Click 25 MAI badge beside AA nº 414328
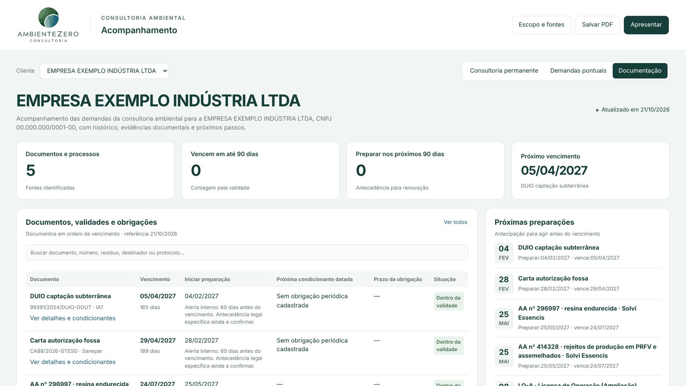The image size is (686, 386). click(x=504, y=356)
